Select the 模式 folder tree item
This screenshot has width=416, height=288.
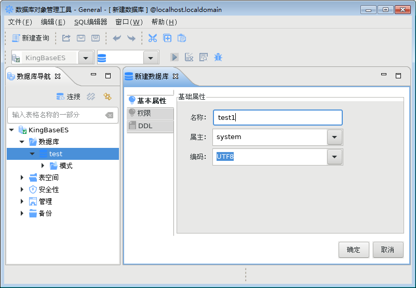click(66, 166)
